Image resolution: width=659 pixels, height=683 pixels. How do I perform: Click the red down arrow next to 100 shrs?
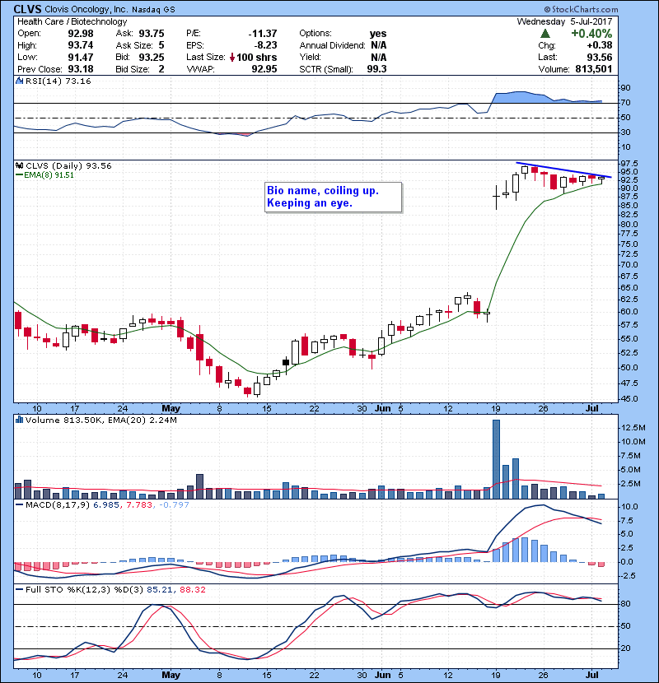(232, 57)
